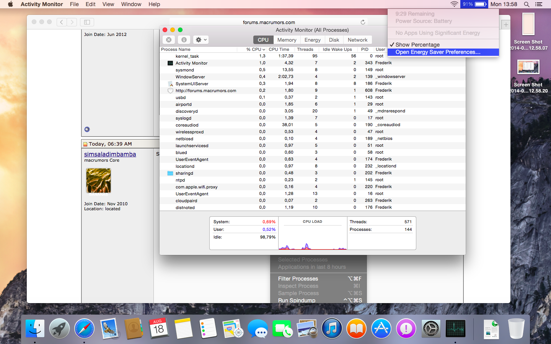The image size is (551, 344).
Task: Select the kernel_task process row
Action: 313,56
